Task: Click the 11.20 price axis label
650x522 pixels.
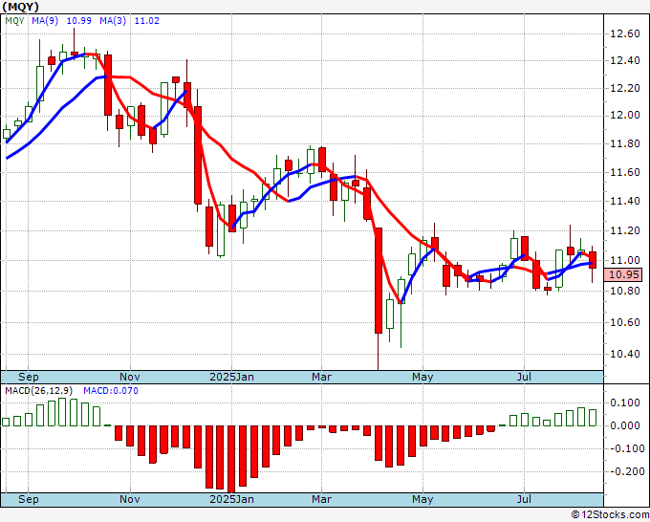Action: [625, 230]
